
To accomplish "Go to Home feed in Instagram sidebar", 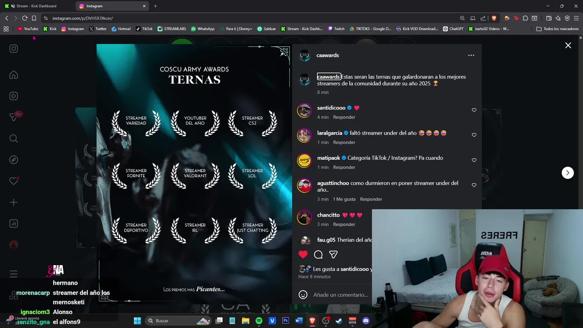I will click(14, 75).
